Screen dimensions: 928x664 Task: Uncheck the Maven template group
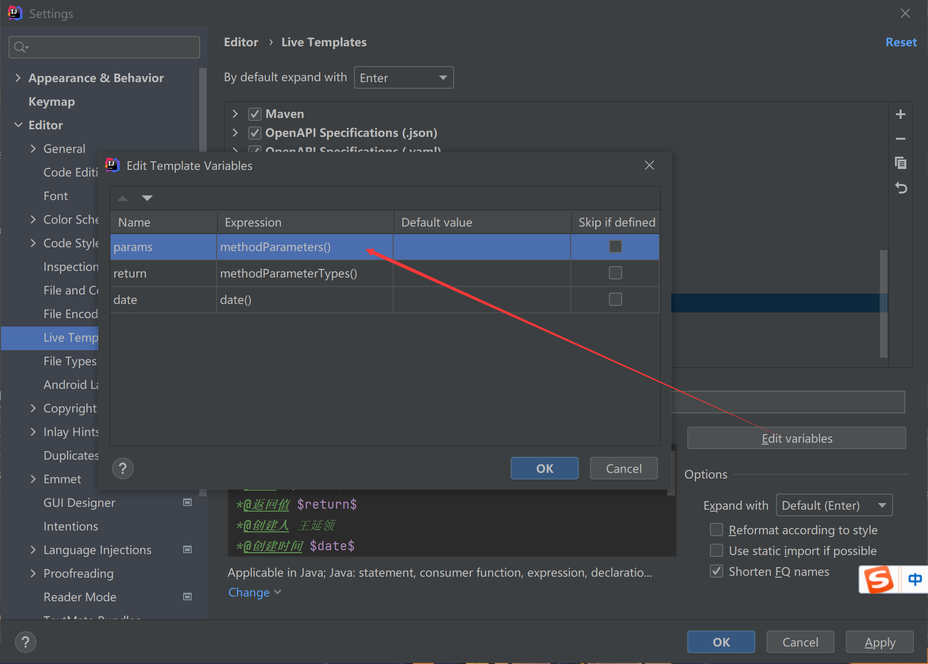coord(255,114)
